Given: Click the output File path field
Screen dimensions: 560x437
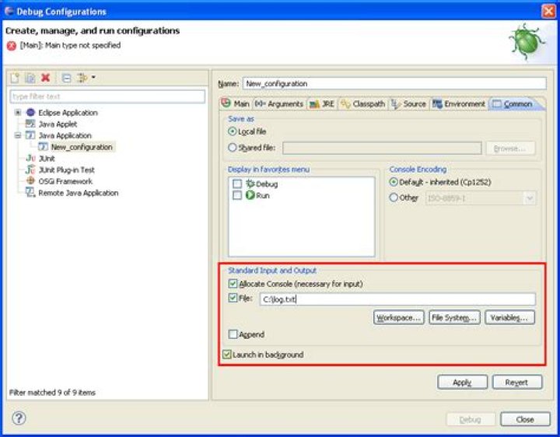Looking at the screenshot, I should (397, 299).
